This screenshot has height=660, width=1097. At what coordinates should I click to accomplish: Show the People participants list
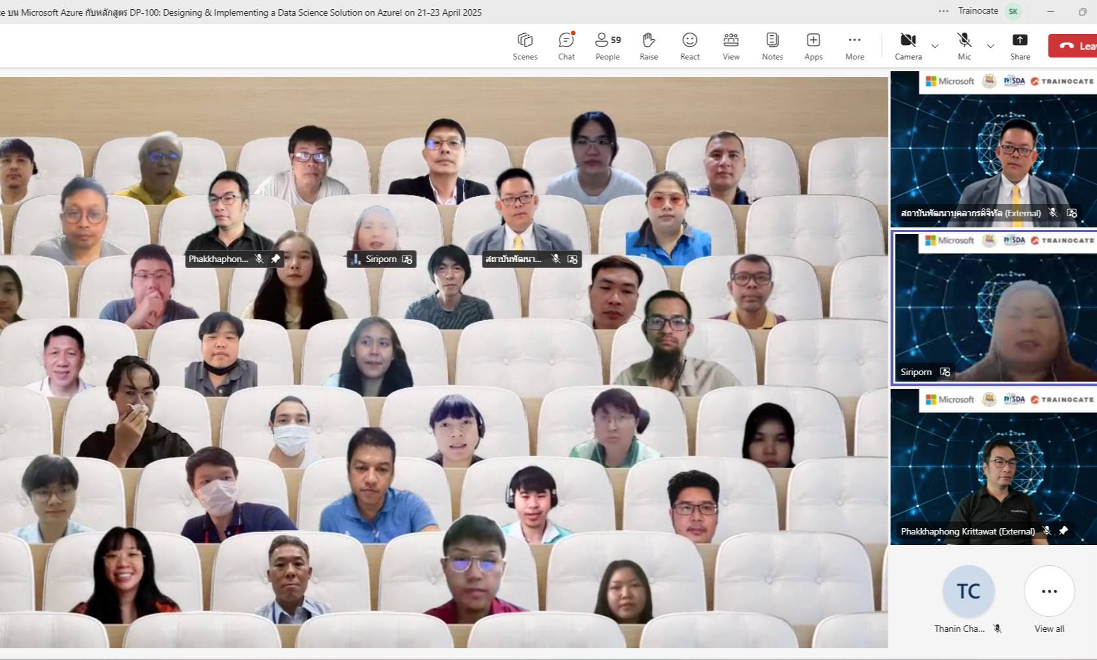tap(607, 46)
